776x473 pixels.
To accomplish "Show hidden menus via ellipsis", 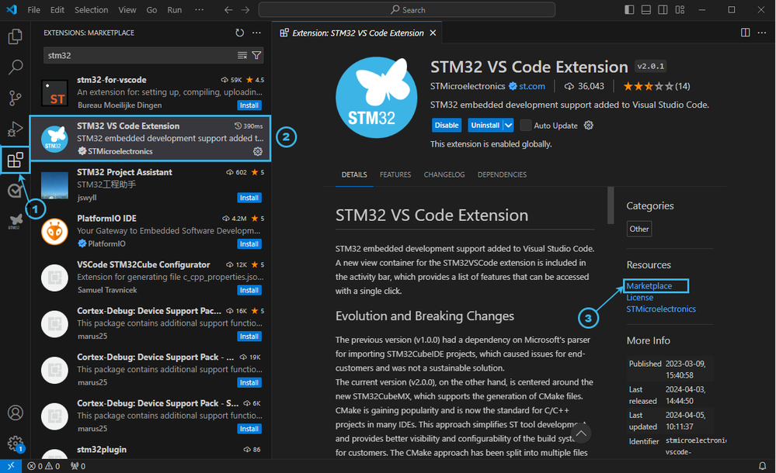I will (x=199, y=10).
